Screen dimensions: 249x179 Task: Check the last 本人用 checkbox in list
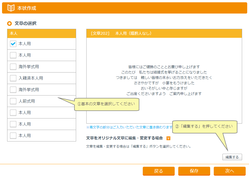[x=13, y=136]
